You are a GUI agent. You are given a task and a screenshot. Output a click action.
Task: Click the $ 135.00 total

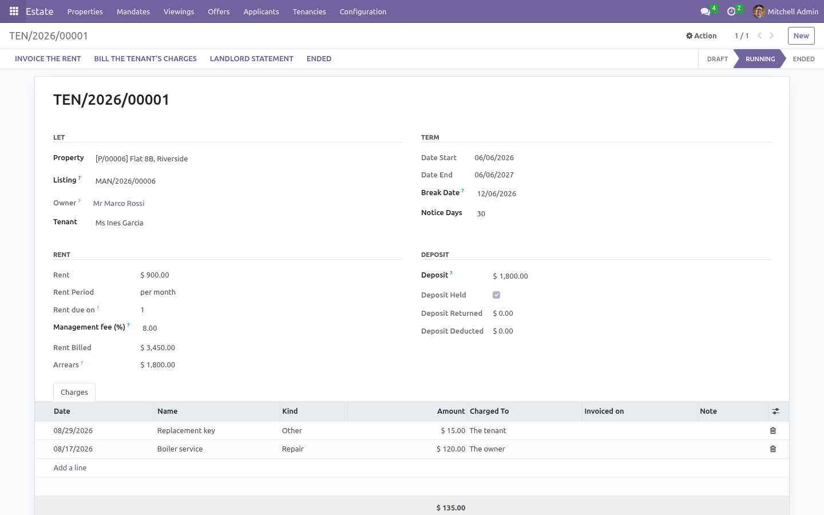point(451,508)
